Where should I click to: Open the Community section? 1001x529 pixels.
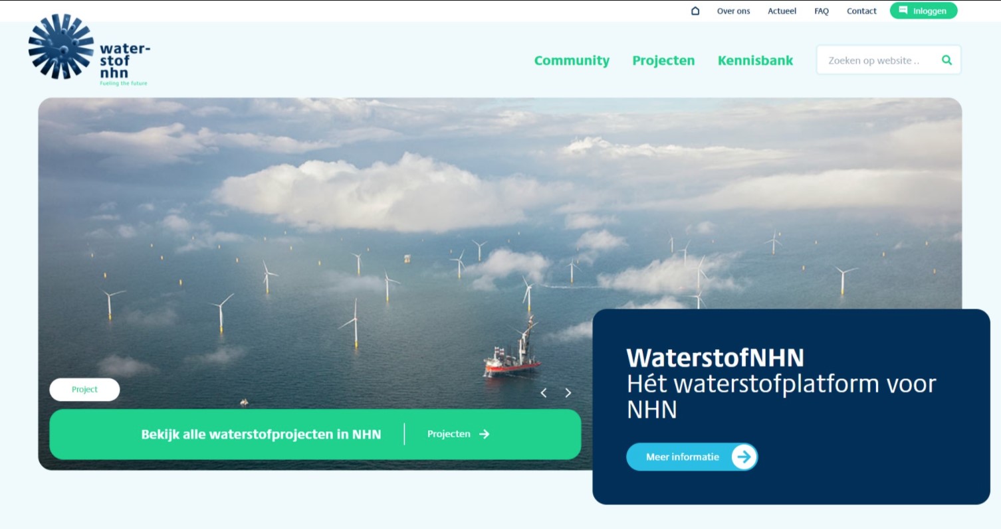572,60
